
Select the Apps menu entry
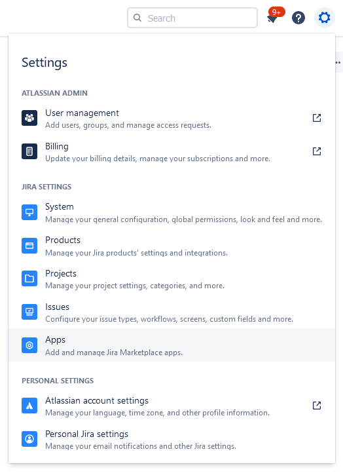171,345
